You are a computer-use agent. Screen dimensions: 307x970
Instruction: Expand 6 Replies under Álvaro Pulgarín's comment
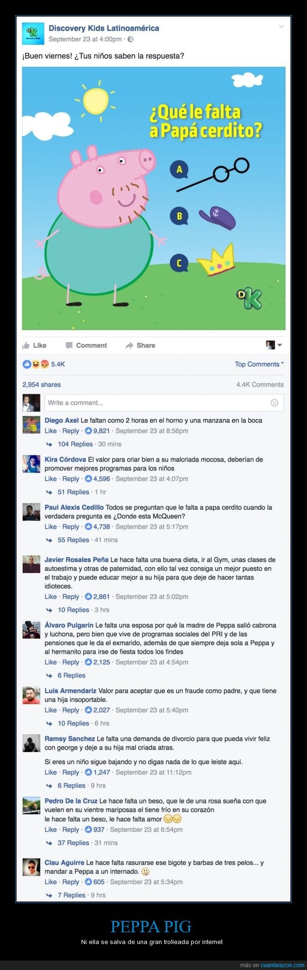71,675
